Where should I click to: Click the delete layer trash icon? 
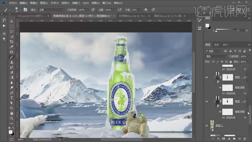[x=245, y=139]
